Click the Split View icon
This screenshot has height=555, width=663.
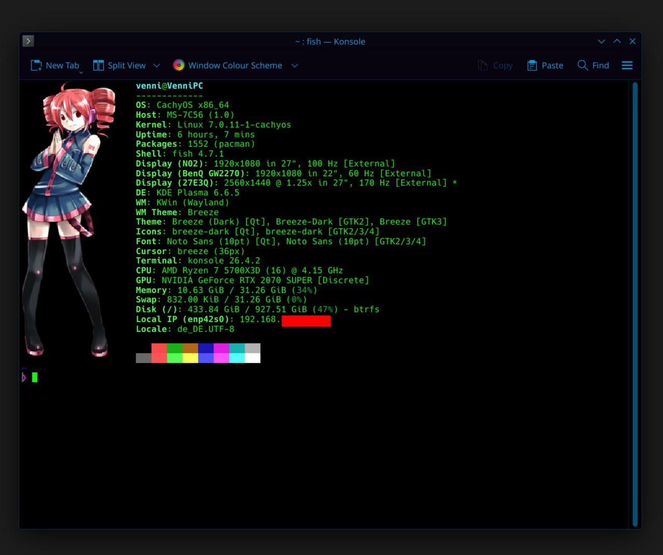pyautogui.click(x=98, y=65)
